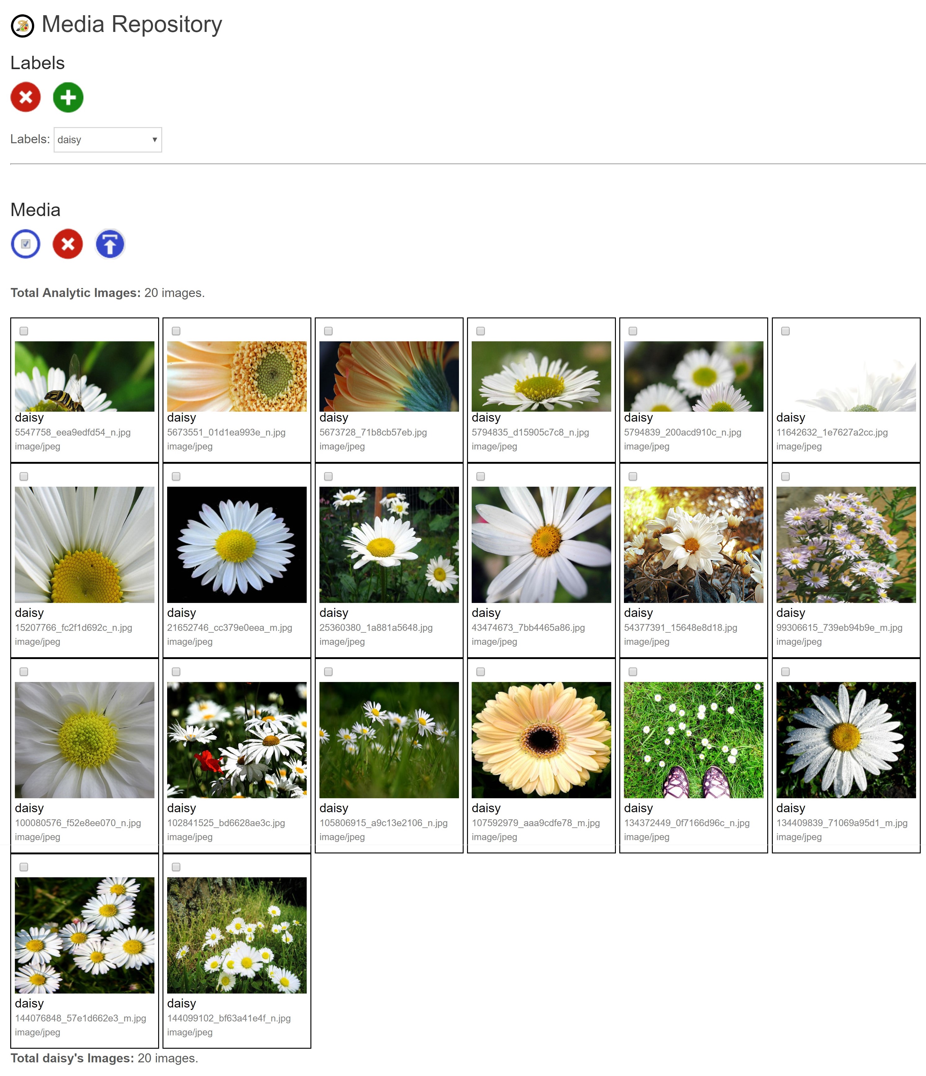Tick checkbox of 134372449_0f7166d96c_n.jpg
926x1076 pixels.
coord(633,671)
